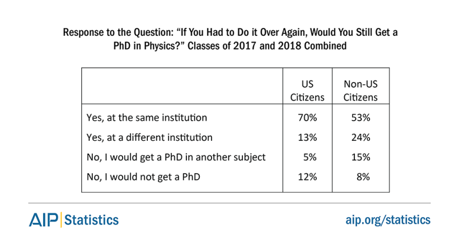
Task: Click the 5% US Citizens value
Action: pyautogui.click(x=310, y=157)
